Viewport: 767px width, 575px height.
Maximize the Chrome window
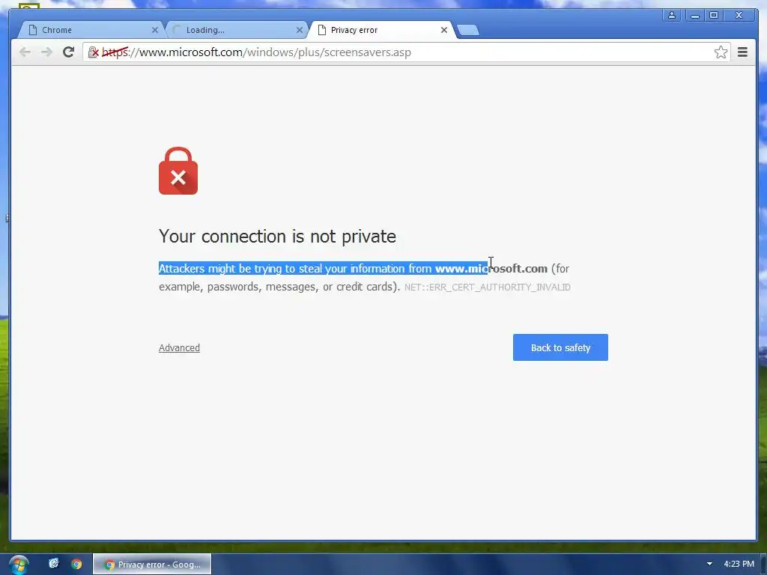click(x=714, y=15)
